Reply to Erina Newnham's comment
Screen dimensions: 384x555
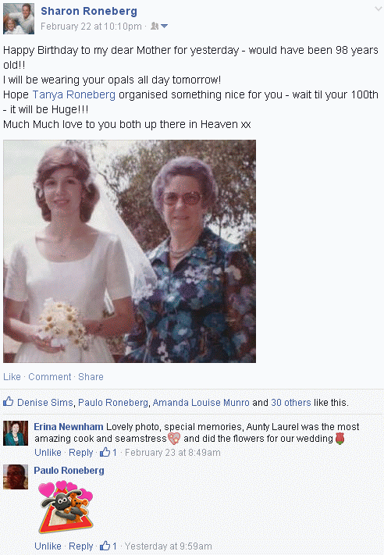80,453
